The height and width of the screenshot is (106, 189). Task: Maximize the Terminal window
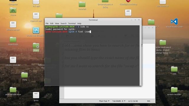click(135, 20)
